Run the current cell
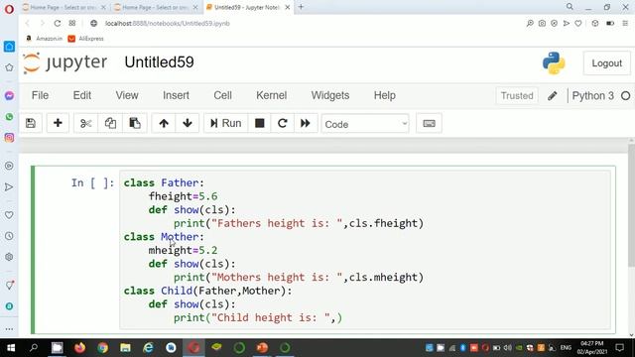635x357 pixels. 225,123
